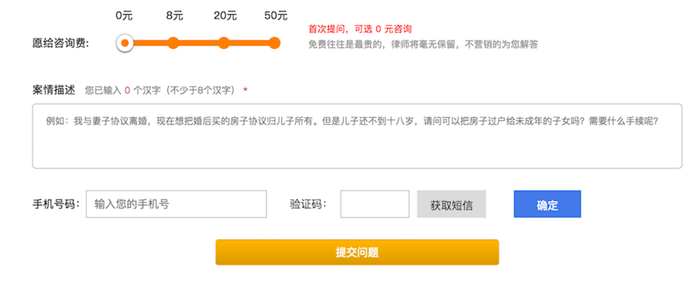This screenshot has height=283, width=697.
Task: Set consultation fee to 8元 on slider
Action: click(173, 43)
